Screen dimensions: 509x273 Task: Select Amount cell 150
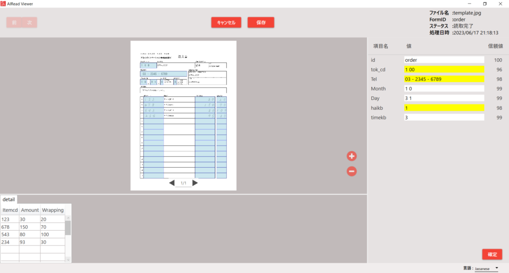(30, 227)
